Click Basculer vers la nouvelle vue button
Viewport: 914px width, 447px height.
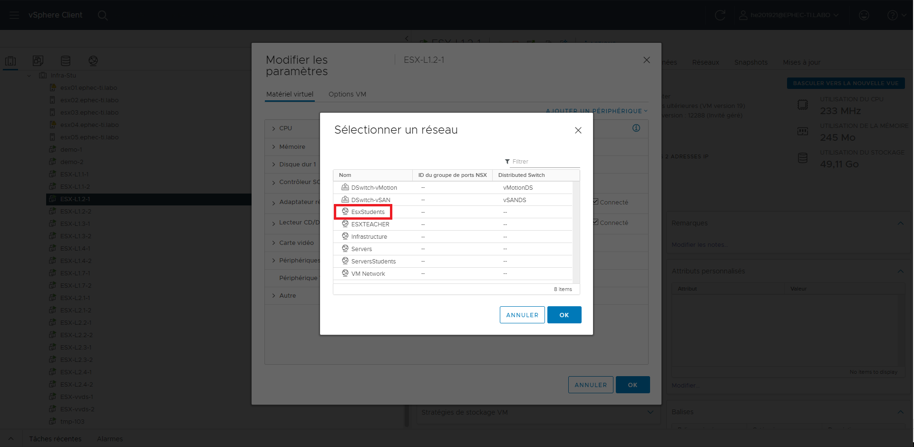pyautogui.click(x=846, y=83)
